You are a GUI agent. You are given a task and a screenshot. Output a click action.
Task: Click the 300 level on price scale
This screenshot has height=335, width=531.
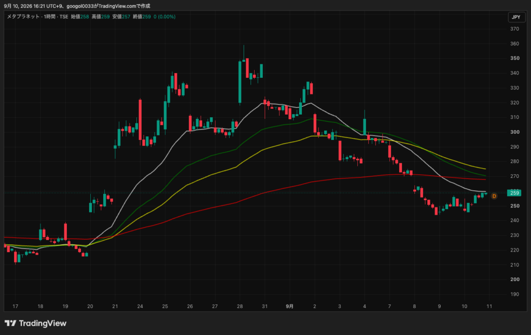pyautogui.click(x=515, y=132)
